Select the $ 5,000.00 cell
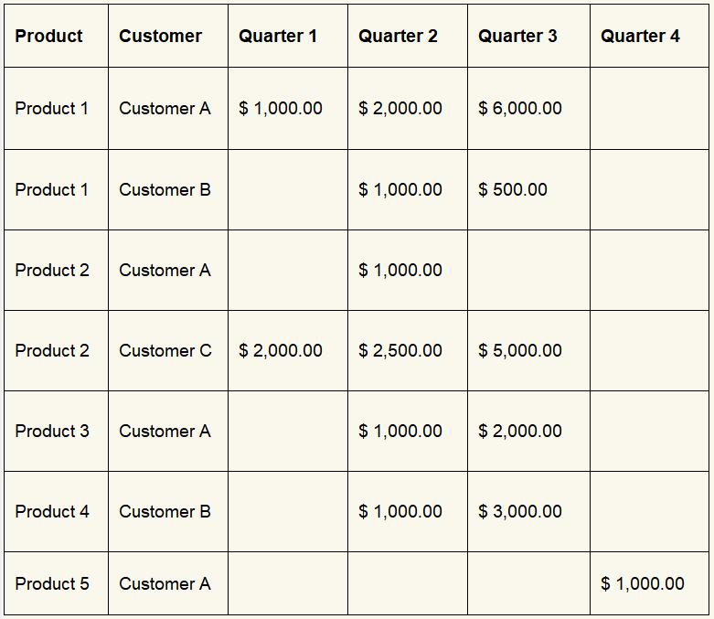 (x=520, y=350)
